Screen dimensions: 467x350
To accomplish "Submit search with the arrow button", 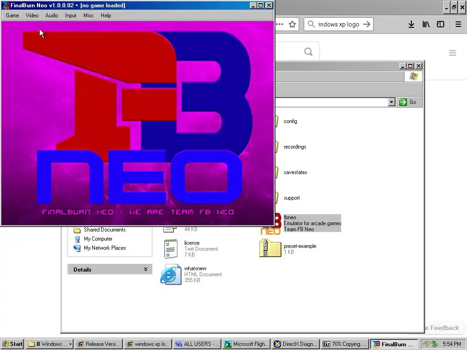I will click(x=367, y=24).
